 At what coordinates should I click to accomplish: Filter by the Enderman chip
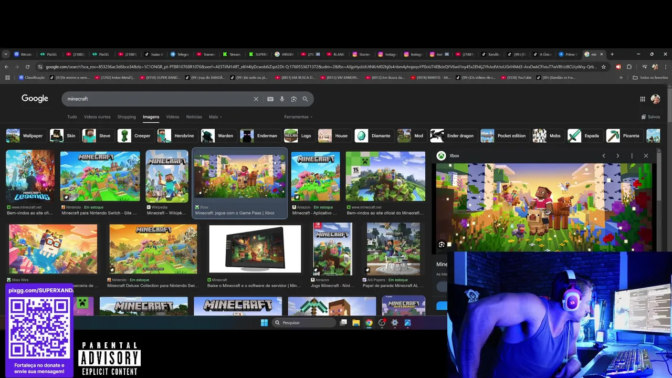[259, 136]
